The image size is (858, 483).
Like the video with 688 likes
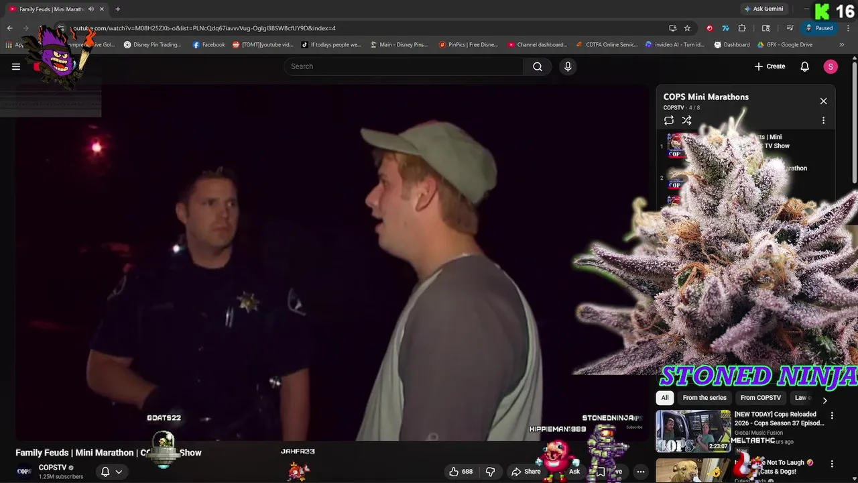pyautogui.click(x=461, y=472)
